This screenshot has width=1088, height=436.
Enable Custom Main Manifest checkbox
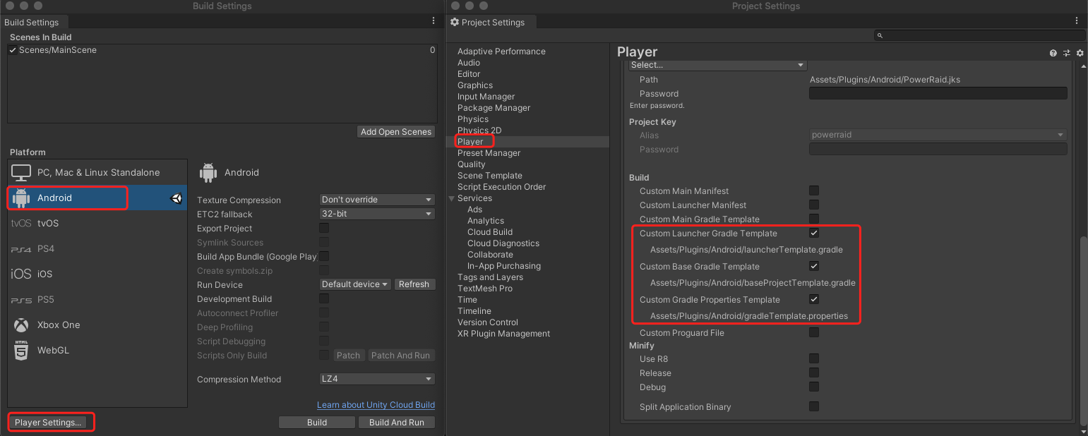pyautogui.click(x=814, y=190)
